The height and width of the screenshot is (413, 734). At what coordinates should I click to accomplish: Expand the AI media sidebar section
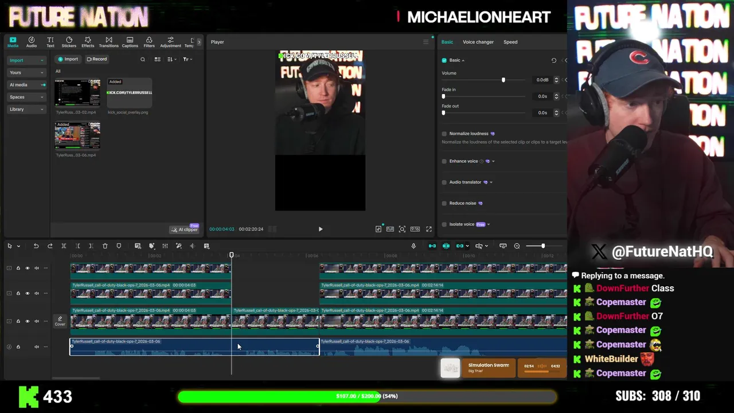pos(26,85)
